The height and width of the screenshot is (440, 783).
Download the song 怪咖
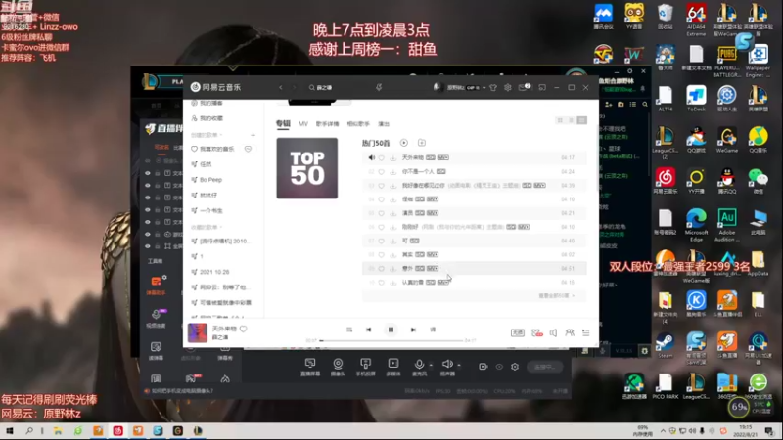pos(393,199)
